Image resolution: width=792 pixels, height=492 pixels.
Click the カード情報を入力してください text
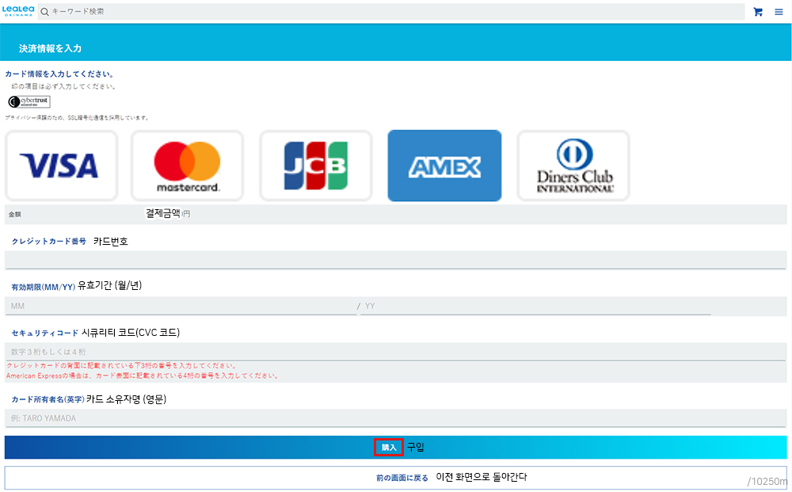59,74
